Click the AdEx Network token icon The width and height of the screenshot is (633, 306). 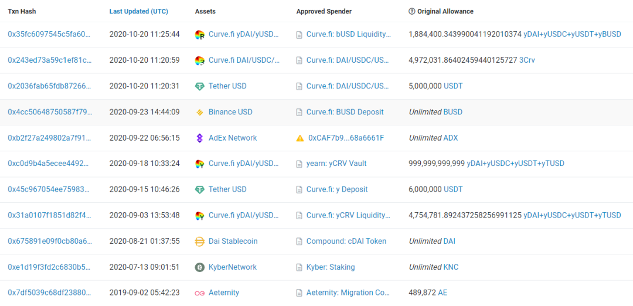click(x=200, y=138)
